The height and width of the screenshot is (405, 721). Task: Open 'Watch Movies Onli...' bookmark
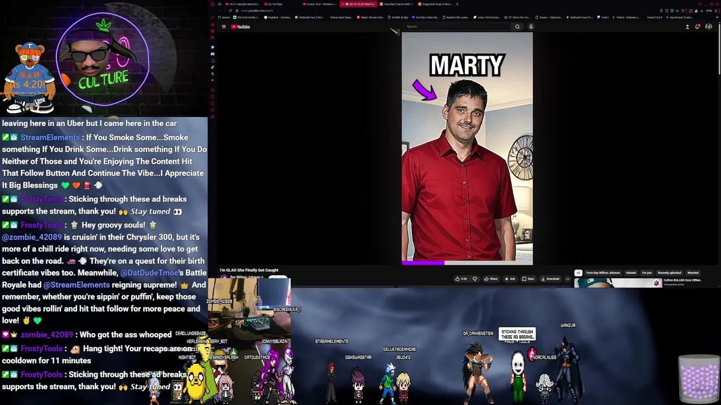click(x=371, y=17)
